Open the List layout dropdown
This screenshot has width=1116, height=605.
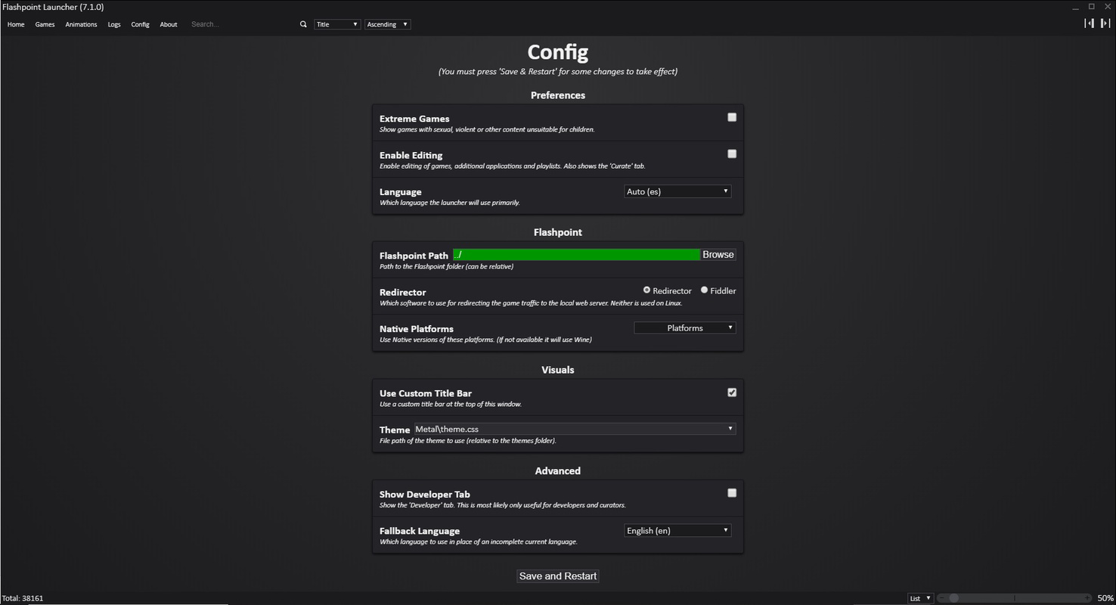click(x=920, y=598)
